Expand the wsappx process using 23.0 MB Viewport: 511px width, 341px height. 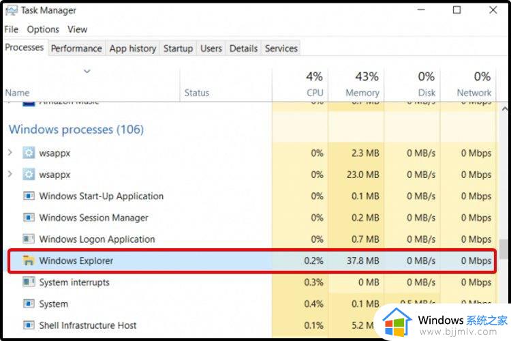[10, 174]
